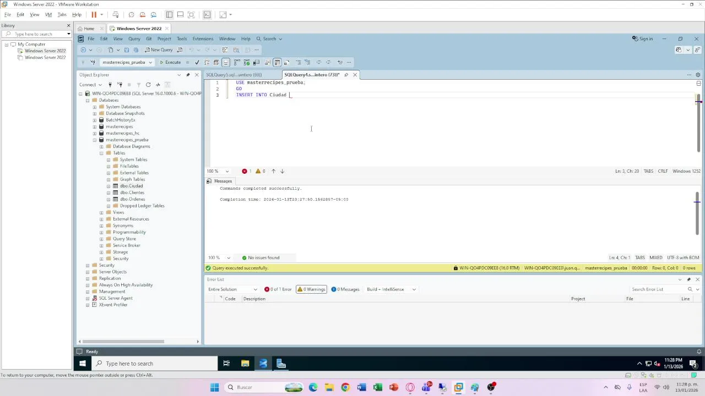
Task: Click the Search Error List field
Action: pyautogui.click(x=658, y=289)
